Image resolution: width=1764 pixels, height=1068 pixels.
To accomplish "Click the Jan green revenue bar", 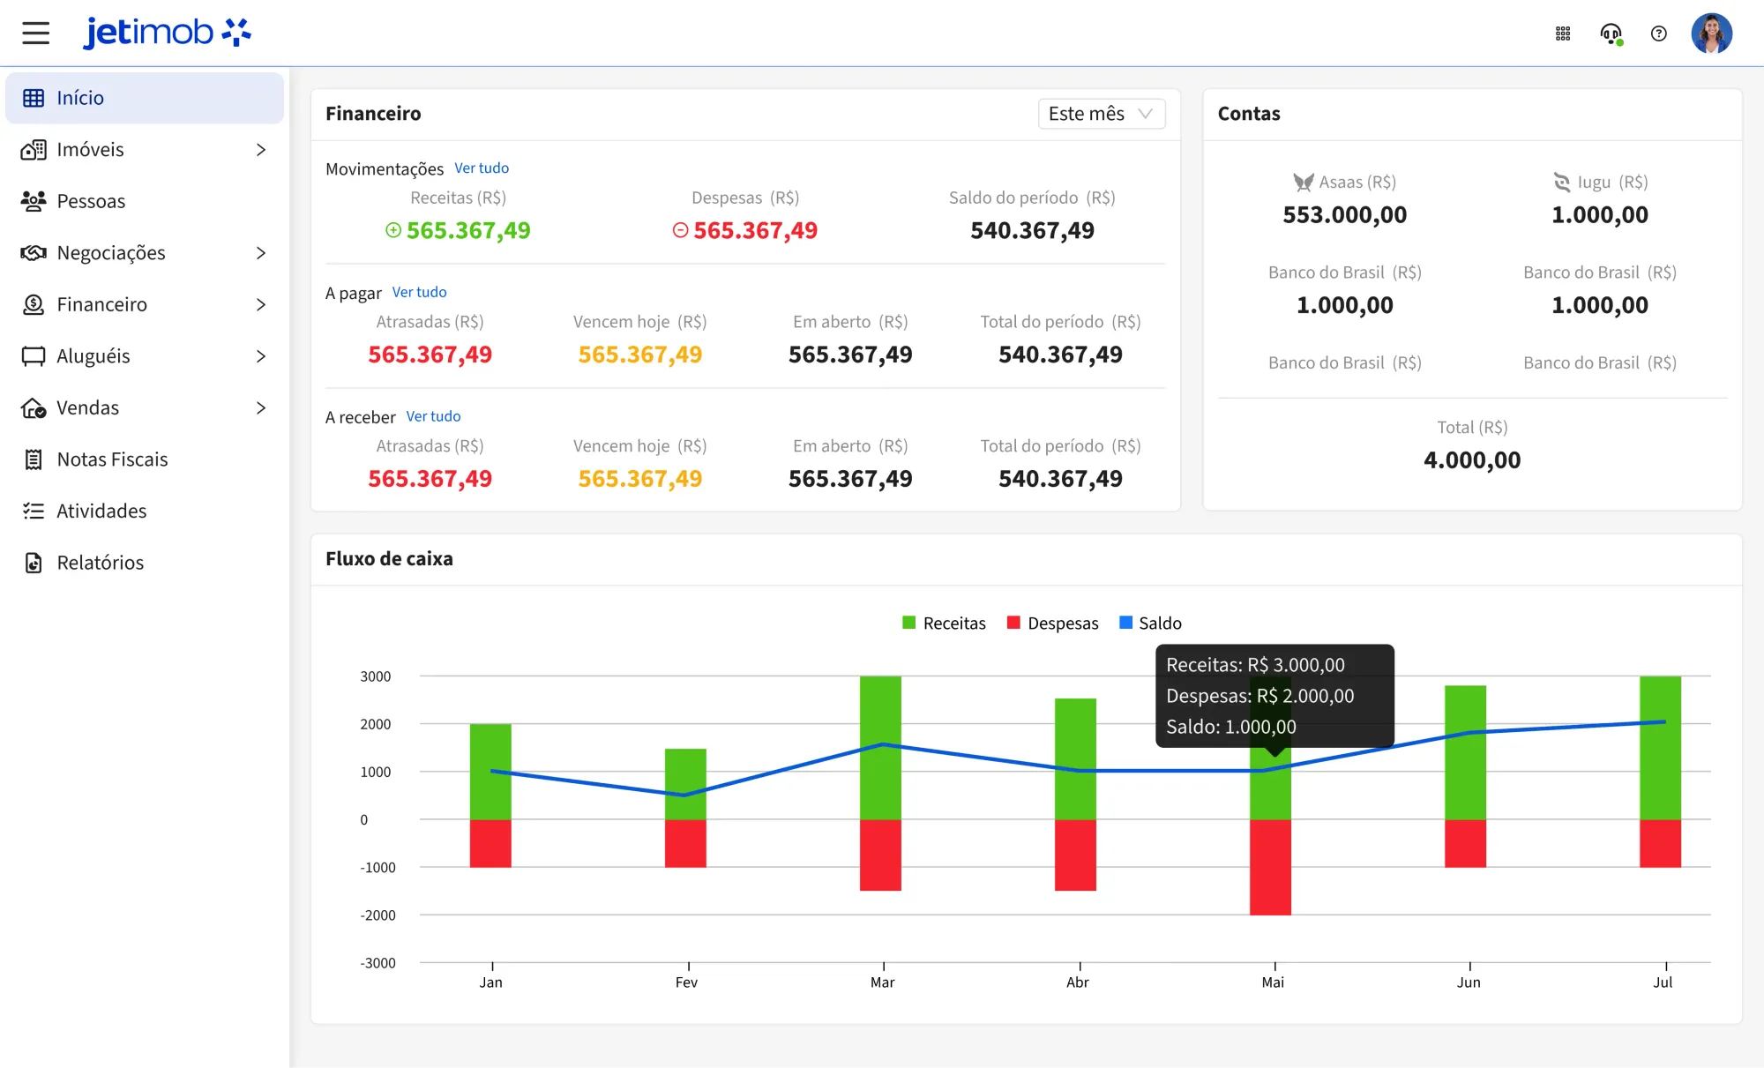I will (490, 772).
